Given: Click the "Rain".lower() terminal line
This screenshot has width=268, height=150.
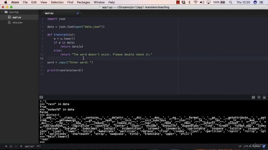Looking at the screenshot, I should [x=54, y=137].
